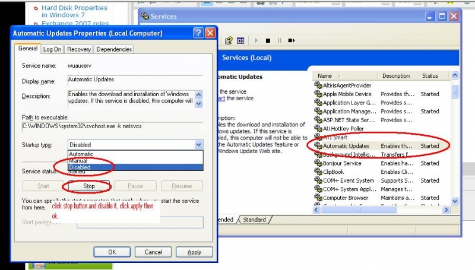Image resolution: width=475 pixels, height=270 pixels.
Task: Click the Stop Service square toolbar icon
Action: [268, 40]
